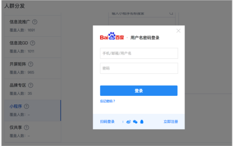Log in with QQ icon

[x=142, y=122]
